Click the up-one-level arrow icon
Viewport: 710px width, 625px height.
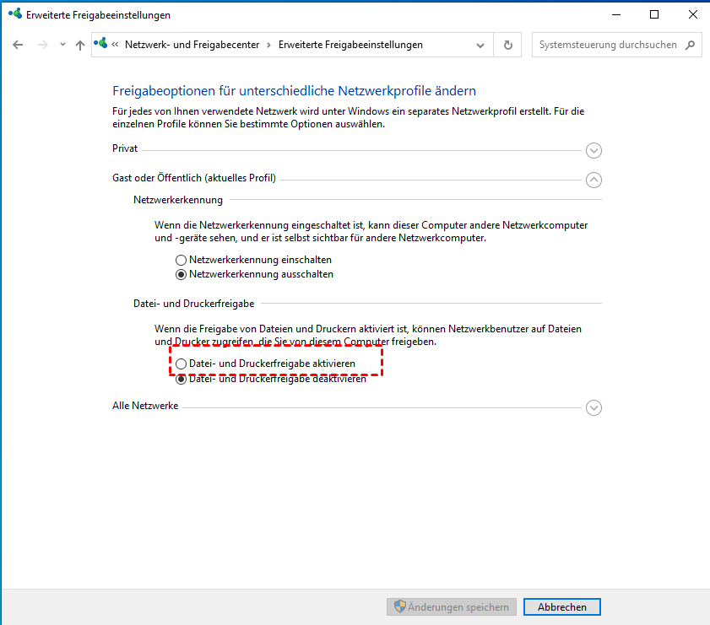tap(80, 45)
